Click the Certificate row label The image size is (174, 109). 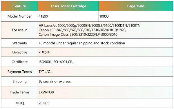click(19, 62)
